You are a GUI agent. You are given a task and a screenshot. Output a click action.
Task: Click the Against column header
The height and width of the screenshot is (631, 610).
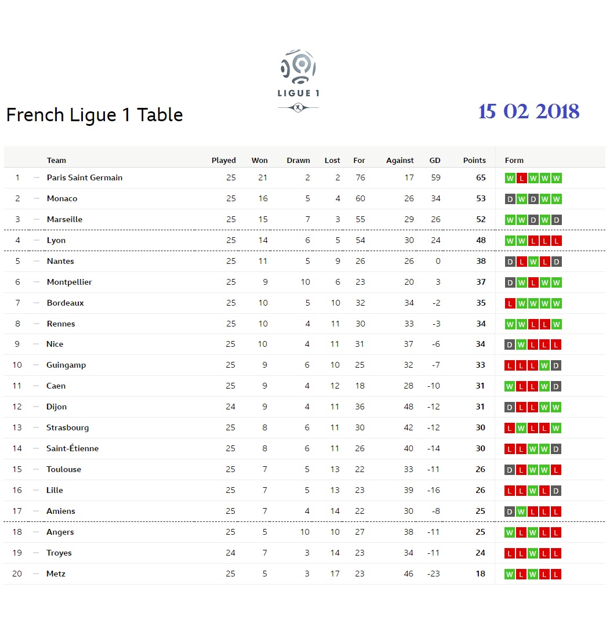tap(400, 161)
